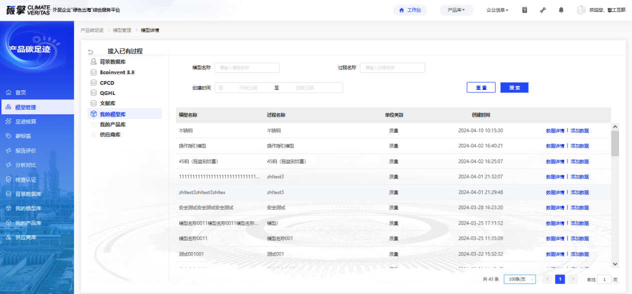This screenshot has height=294, width=632.
Task: Expand the 产品库 dropdown in header
Action: 456,10
